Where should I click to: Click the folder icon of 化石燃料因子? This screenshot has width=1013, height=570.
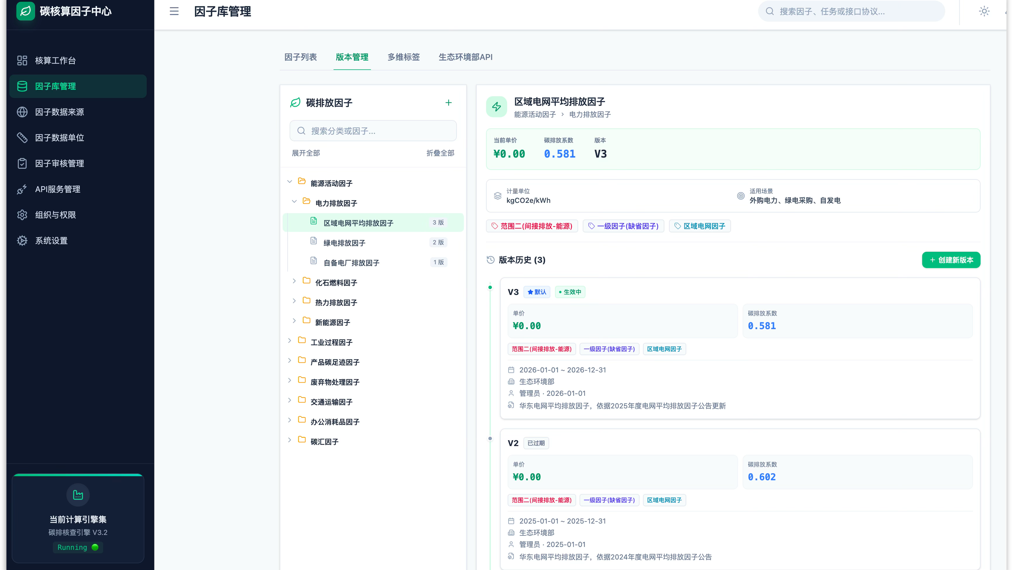307,281
